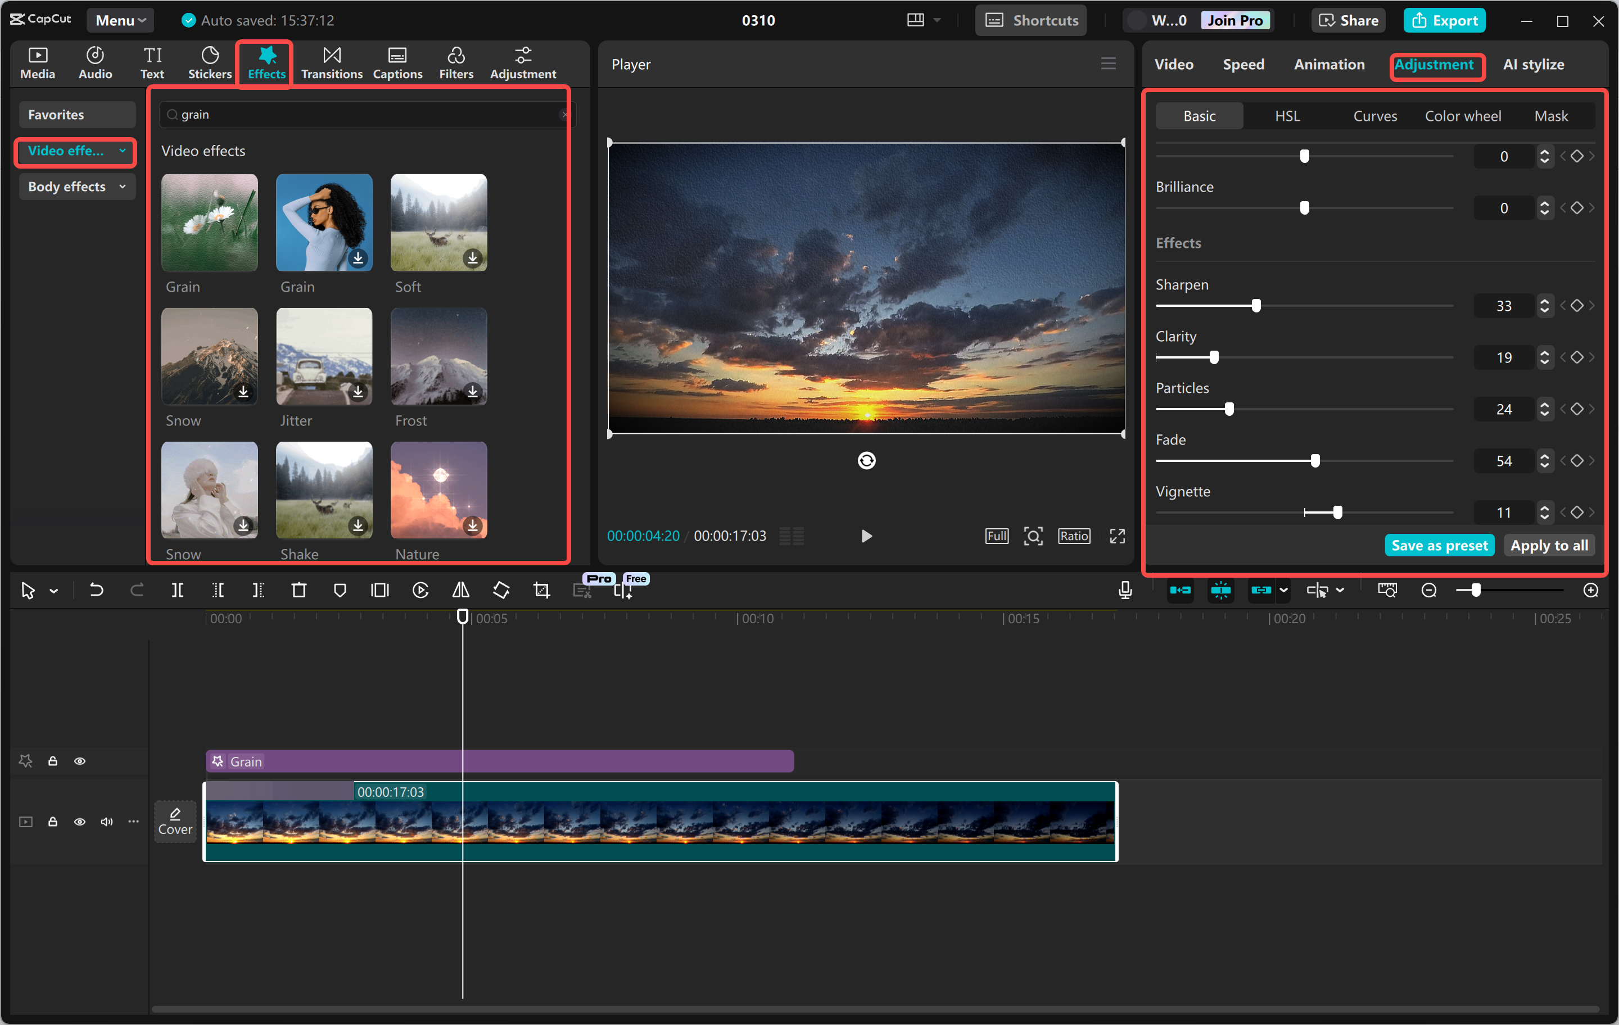1619x1025 pixels.
Task: Mute the video track audio
Action: pyautogui.click(x=106, y=822)
